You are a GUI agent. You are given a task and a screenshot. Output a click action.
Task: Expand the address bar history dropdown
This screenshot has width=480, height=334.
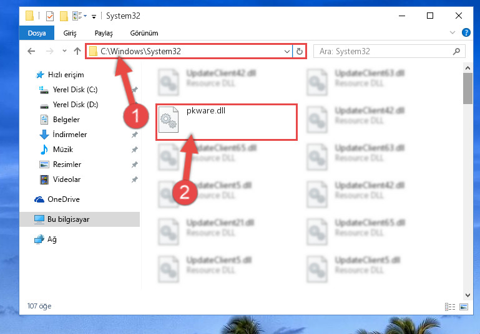pos(287,51)
